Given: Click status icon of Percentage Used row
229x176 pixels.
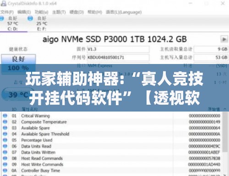Looking at the screenshot, I should [5, 140].
